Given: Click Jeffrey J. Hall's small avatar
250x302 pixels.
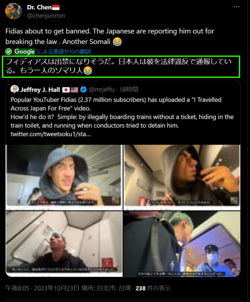Looking at the screenshot, I should 14,89.
